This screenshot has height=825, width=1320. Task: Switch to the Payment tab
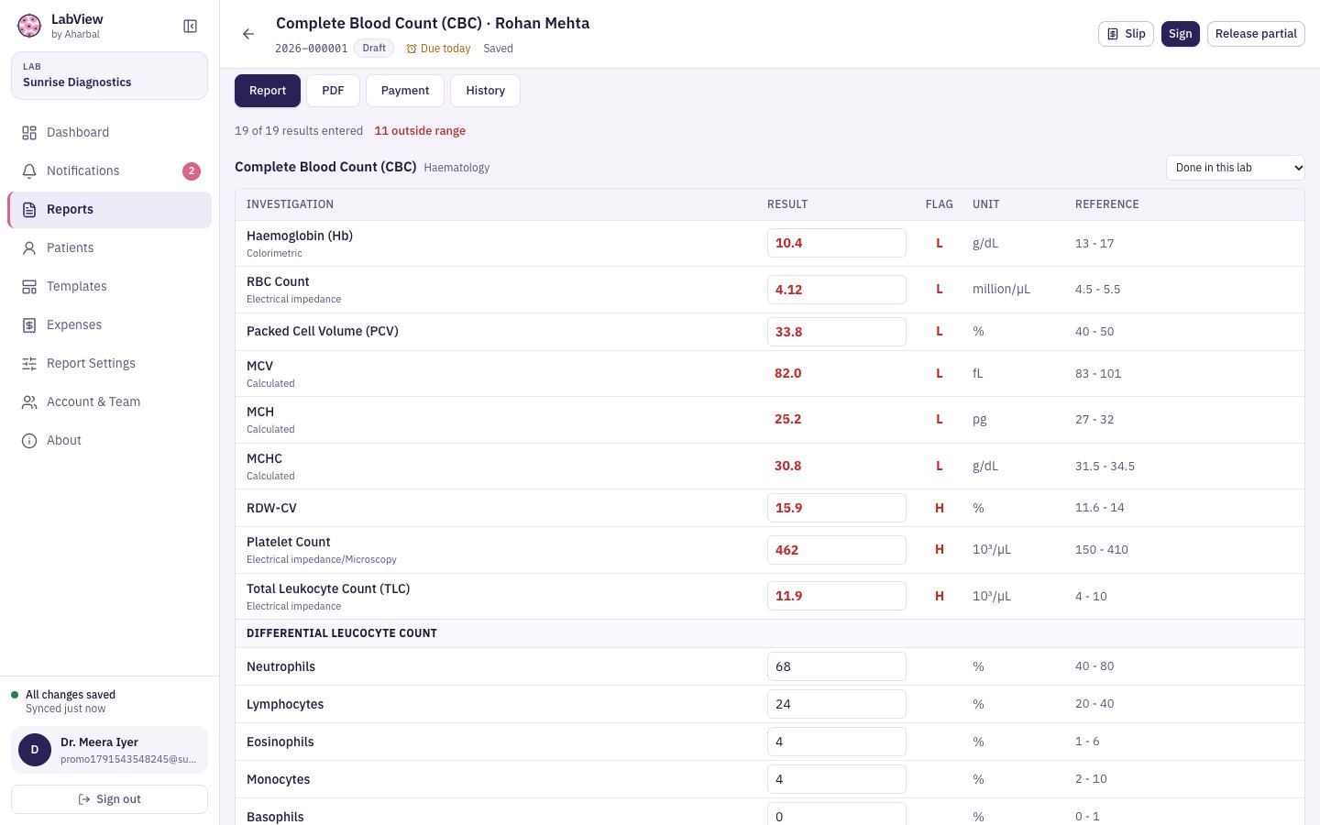click(x=405, y=91)
